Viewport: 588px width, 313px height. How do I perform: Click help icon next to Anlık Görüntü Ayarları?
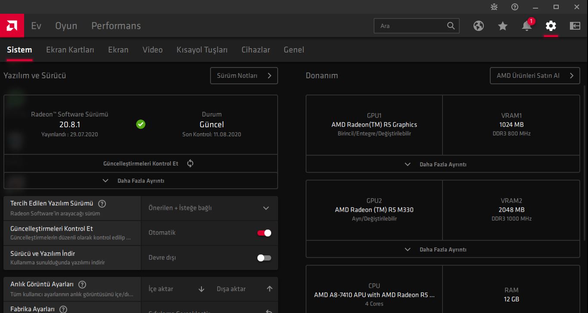pyautogui.click(x=82, y=285)
